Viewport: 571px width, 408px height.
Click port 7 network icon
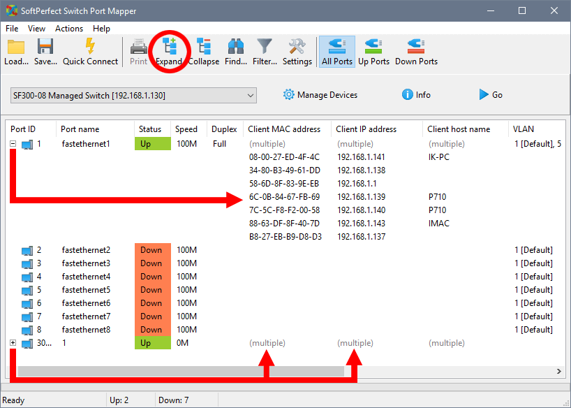point(27,317)
